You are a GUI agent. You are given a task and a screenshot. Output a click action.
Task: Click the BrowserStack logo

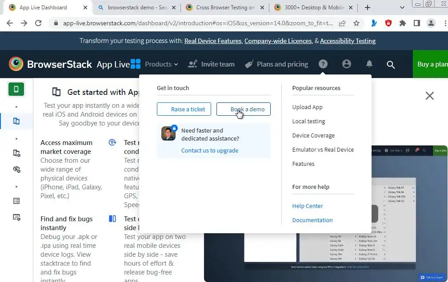[50, 64]
